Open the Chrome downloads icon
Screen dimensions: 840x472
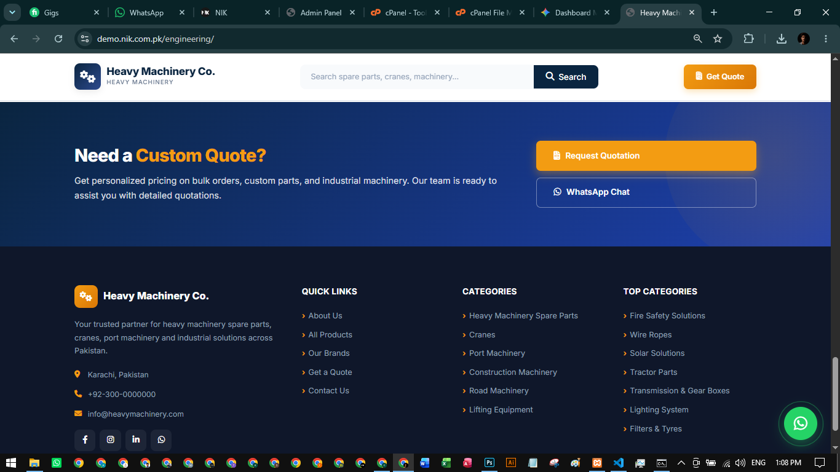pyautogui.click(x=782, y=39)
